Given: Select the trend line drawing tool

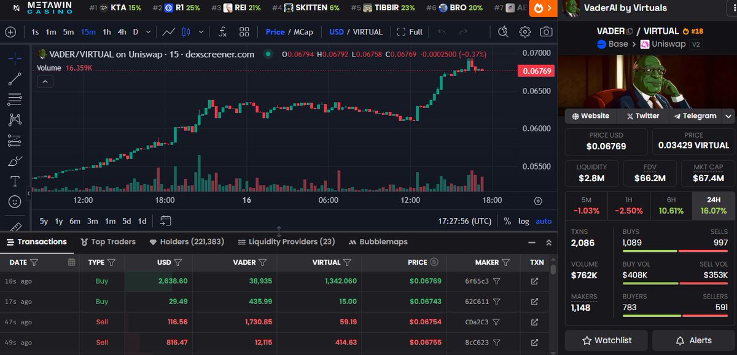Looking at the screenshot, I should coord(14,78).
